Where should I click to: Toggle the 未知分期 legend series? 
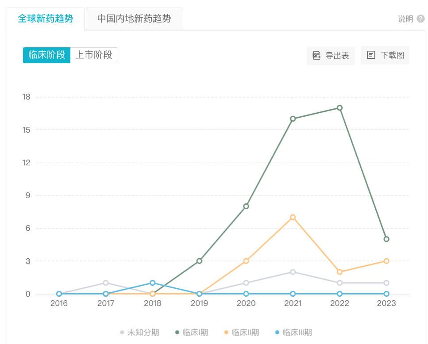tap(139, 333)
